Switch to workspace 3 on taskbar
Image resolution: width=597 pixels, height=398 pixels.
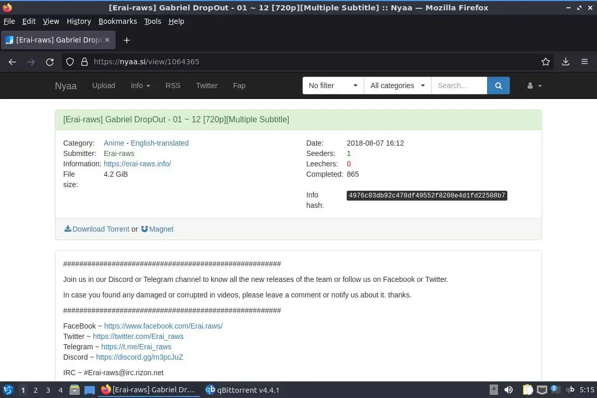pyautogui.click(x=48, y=390)
